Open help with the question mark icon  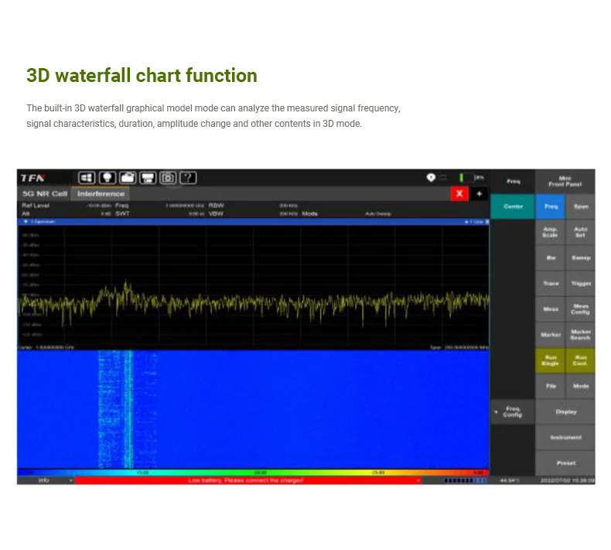click(188, 178)
